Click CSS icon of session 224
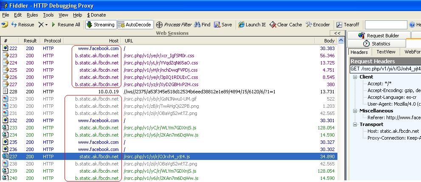The image size is (421, 182). (6, 63)
